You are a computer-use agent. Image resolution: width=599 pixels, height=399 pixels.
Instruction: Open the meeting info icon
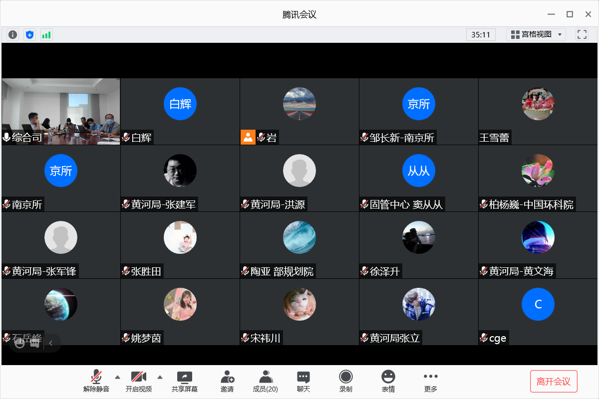(13, 35)
